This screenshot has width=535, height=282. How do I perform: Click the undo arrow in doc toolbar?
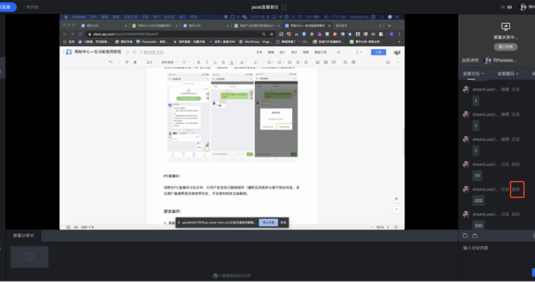111,62
